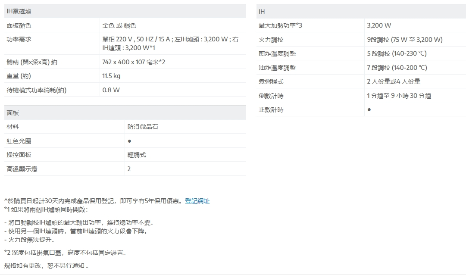Click the bullet dot in 紅色光圈 row
Viewport: 466px width, 275px height.
pos(129,141)
